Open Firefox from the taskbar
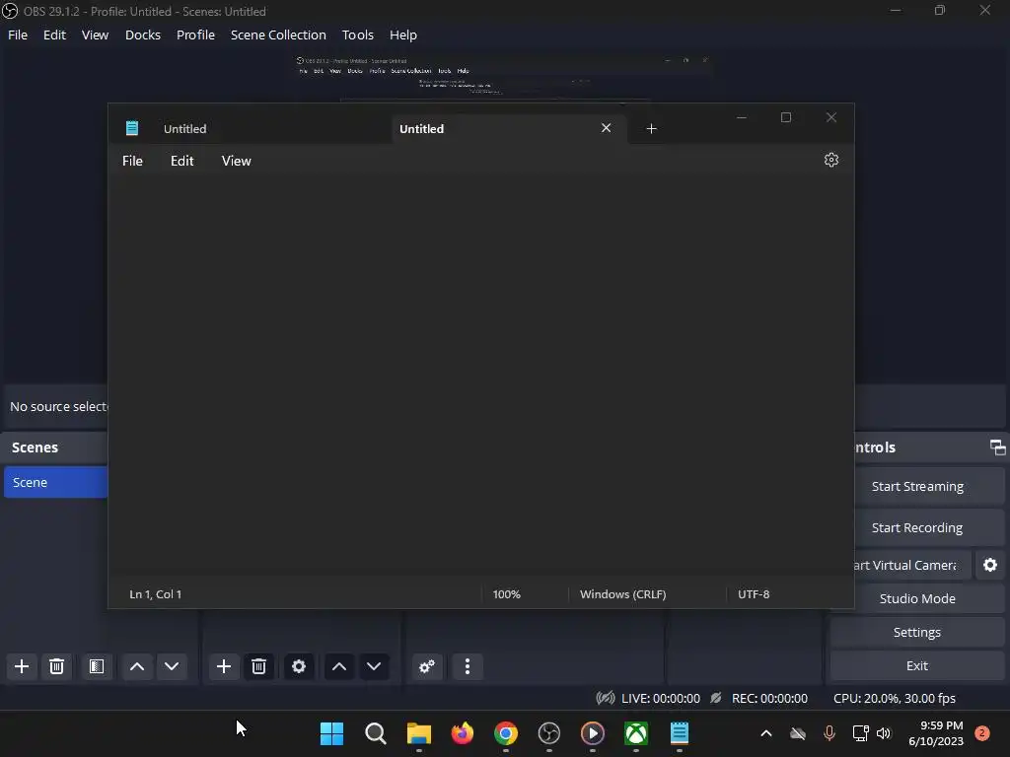The image size is (1010, 757). 462,733
